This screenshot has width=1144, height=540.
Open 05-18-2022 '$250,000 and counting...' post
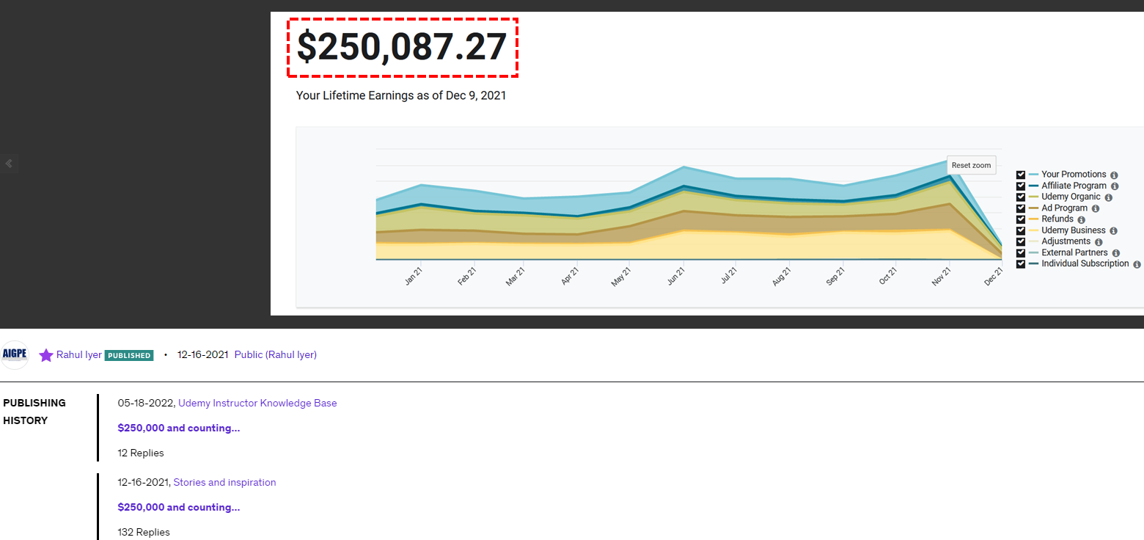[x=178, y=428]
